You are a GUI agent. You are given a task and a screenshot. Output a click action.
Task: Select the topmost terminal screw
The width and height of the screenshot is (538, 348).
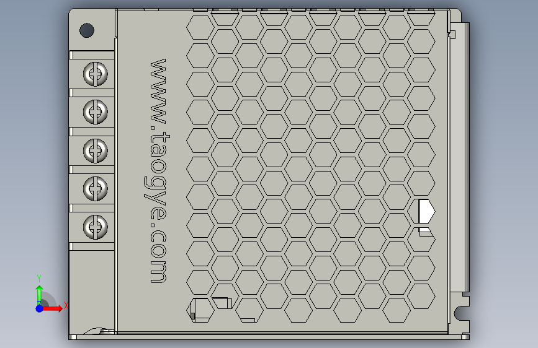tap(96, 74)
